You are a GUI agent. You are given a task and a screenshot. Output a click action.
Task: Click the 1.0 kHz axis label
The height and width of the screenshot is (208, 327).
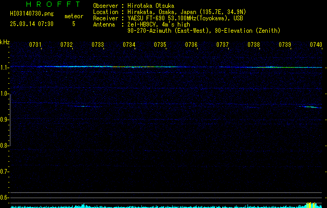point(4,94)
